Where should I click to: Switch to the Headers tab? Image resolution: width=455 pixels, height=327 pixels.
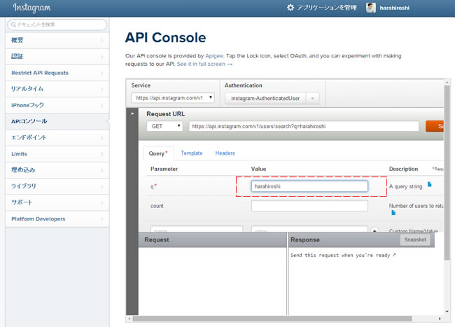click(225, 153)
